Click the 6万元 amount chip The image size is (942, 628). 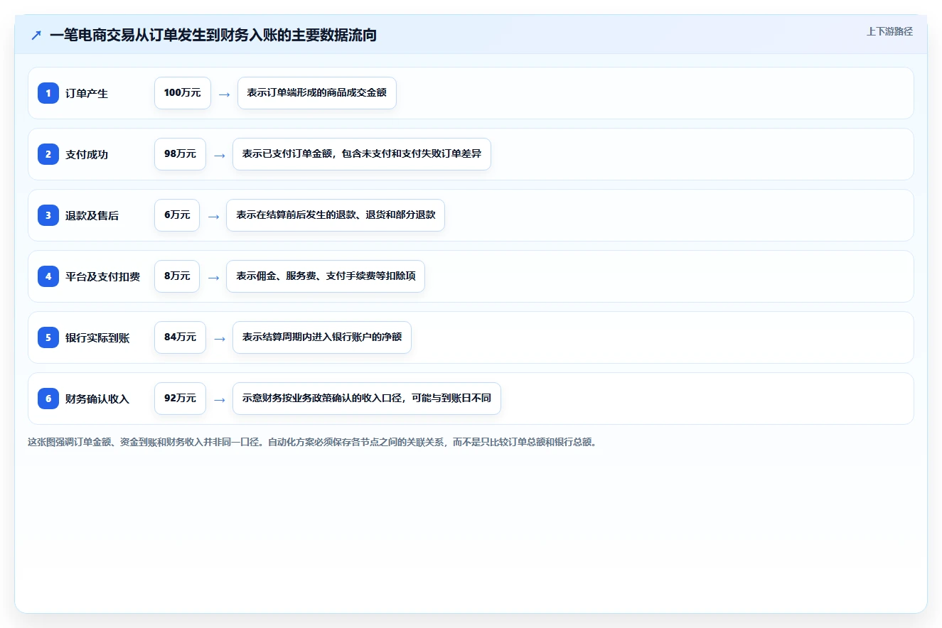pos(177,215)
